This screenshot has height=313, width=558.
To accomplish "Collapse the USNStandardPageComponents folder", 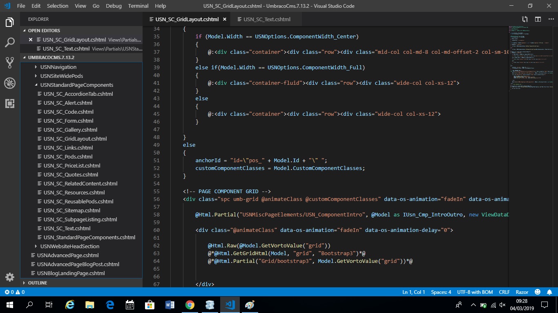I will coord(76,85).
